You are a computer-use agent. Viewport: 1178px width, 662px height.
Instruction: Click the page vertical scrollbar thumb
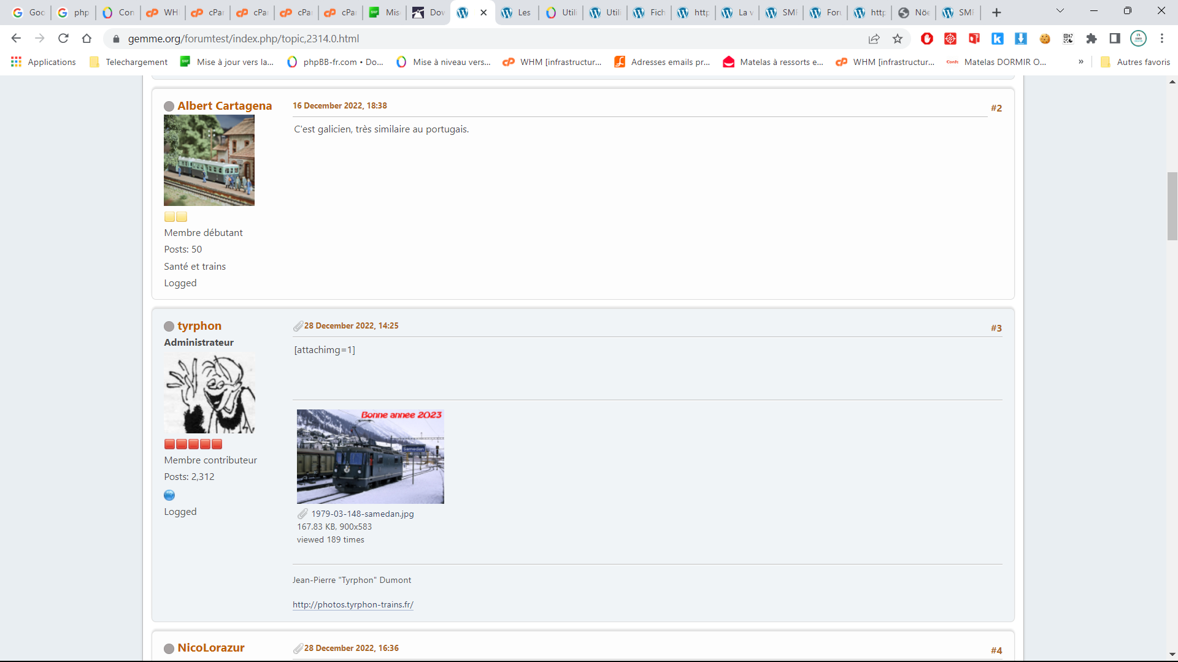[x=1172, y=207]
